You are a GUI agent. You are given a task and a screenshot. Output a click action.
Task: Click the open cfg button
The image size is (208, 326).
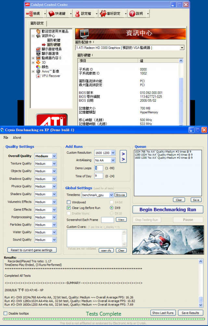point(106,250)
